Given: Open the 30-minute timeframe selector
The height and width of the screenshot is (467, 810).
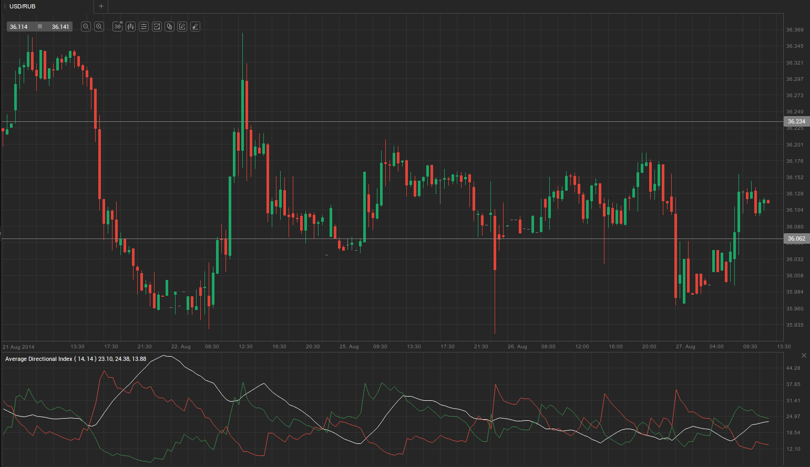Looking at the screenshot, I should point(117,26).
